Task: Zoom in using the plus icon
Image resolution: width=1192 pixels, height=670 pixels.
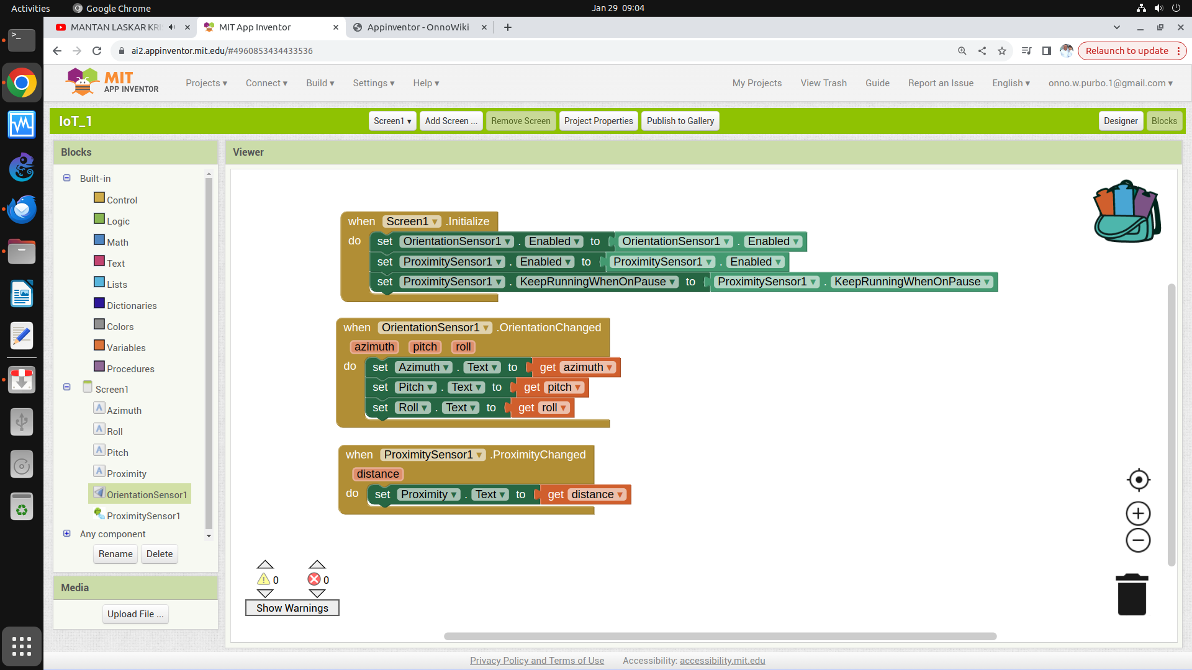Action: click(1138, 514)
